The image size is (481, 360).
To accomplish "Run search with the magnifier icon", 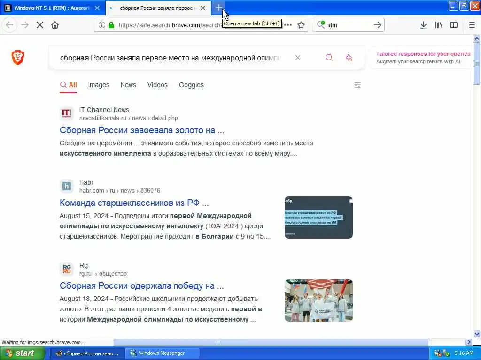I will coord(329,58).
